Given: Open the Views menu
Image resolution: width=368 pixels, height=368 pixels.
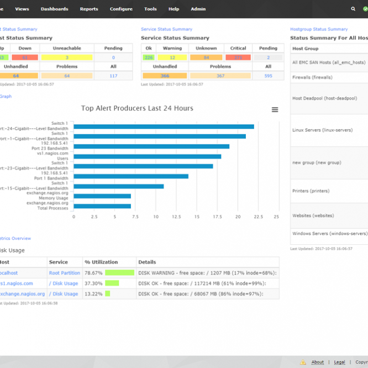Looking at the screenshot, I should pyautogui.click(x=22, y=9).
